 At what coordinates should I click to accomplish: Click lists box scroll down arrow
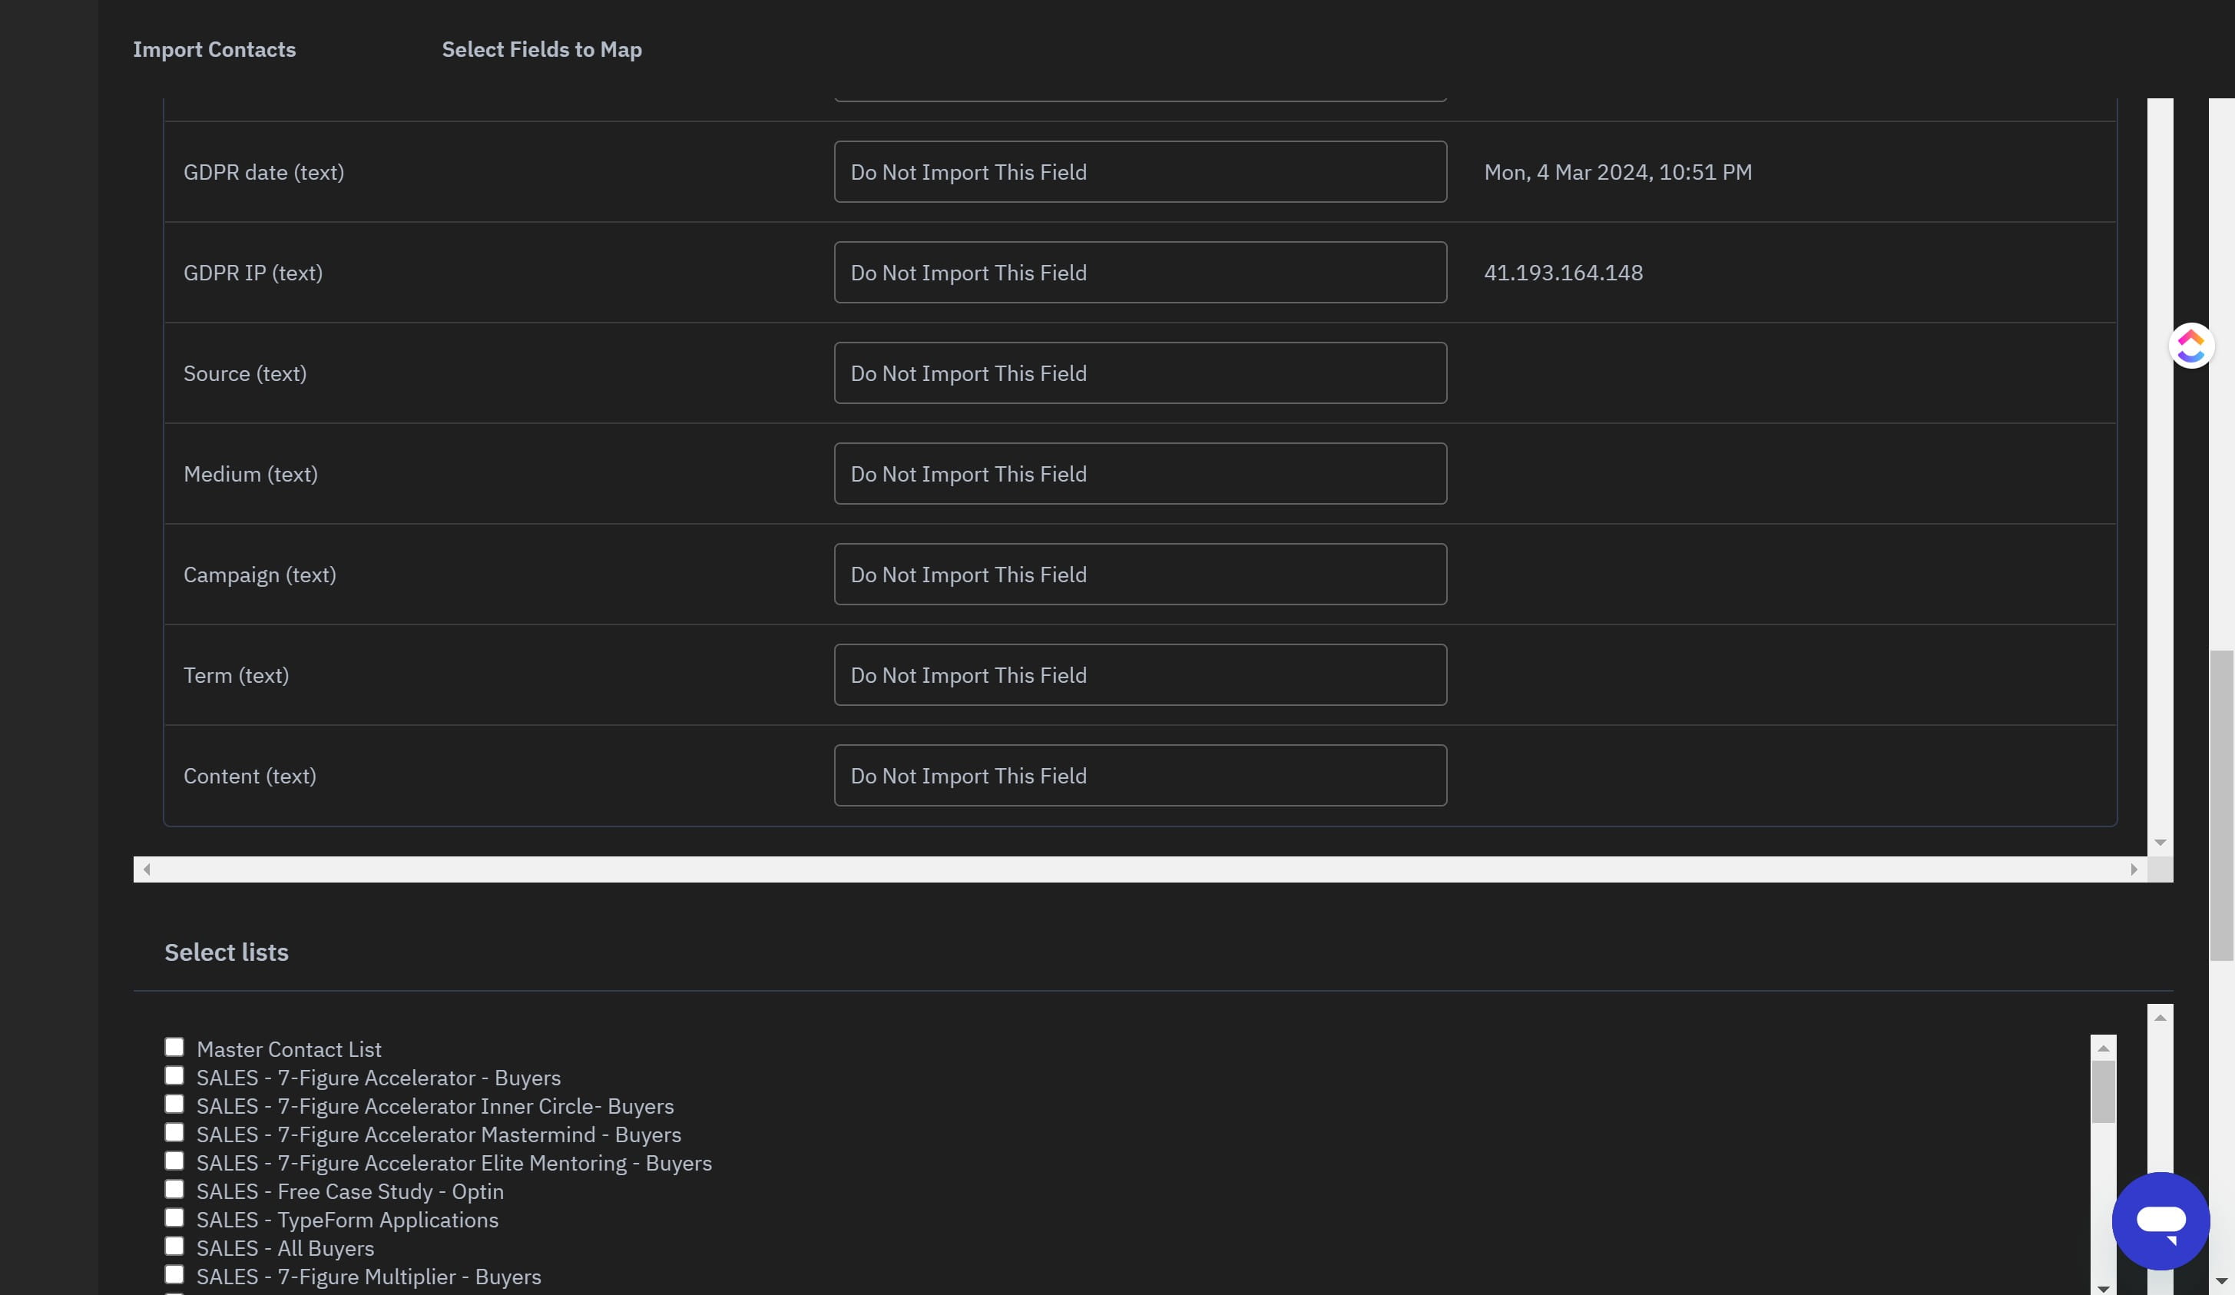pyautogui.click(x=2102, y=1288)
